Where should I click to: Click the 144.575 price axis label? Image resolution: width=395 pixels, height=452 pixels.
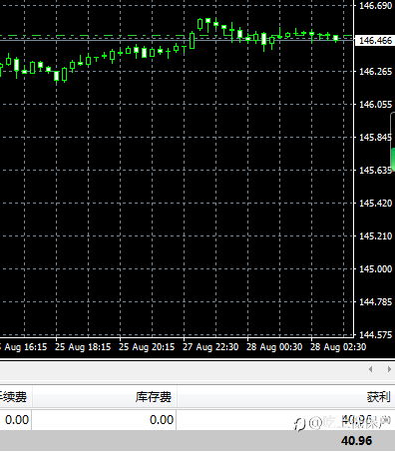tap(376, 335)
